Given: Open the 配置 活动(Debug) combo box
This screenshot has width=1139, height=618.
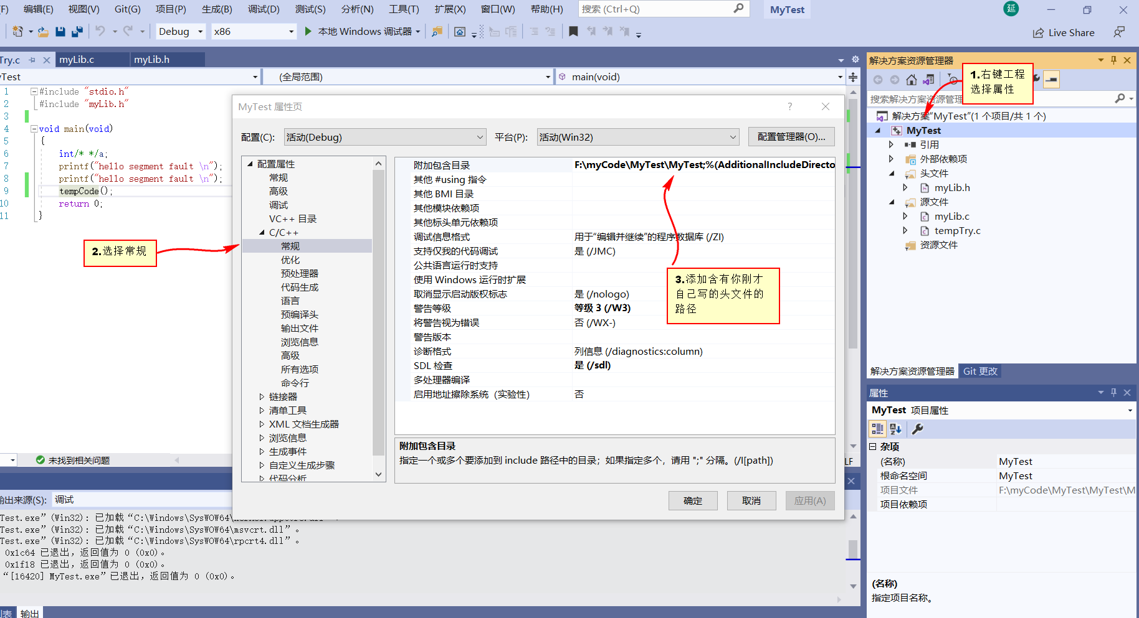Looking at the screenshot, I should (x=385, y=137).
